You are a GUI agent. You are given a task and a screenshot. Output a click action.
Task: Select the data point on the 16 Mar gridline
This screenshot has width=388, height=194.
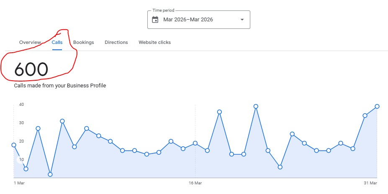tap(195, 143)
